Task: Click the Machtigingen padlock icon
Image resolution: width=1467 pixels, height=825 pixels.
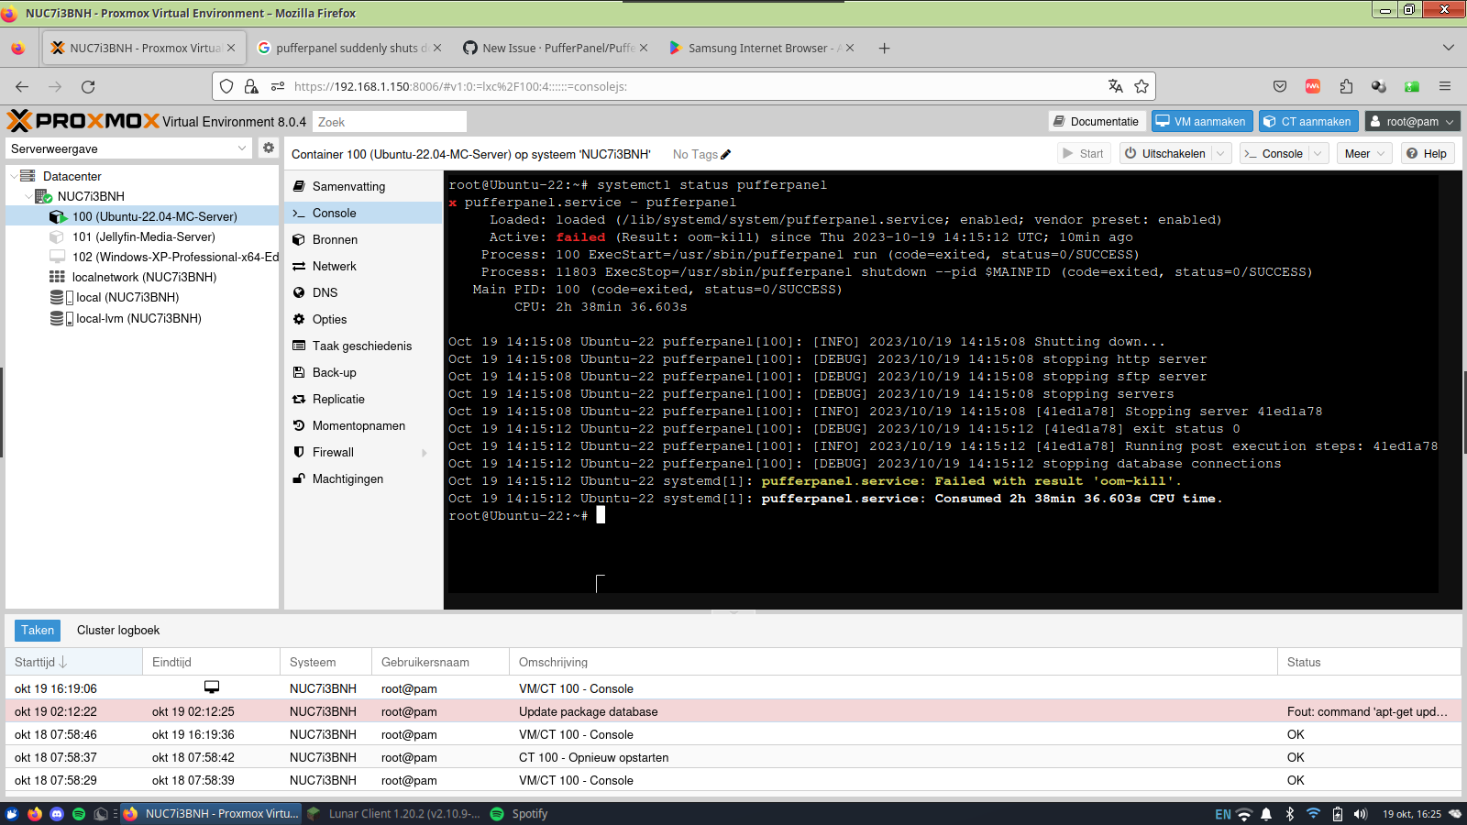Action: coord(297,478)
